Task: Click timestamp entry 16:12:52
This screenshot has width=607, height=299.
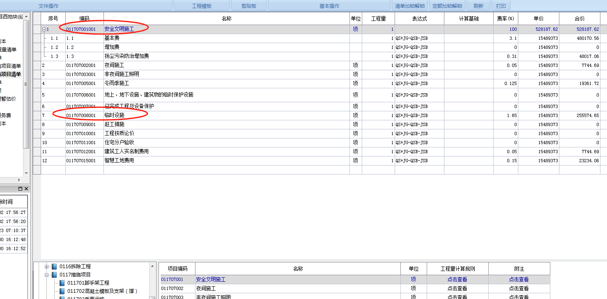Action: coord(14,248)
